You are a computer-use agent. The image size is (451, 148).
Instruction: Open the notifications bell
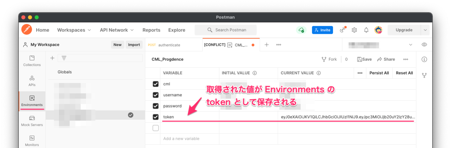[x=366, y=30]
